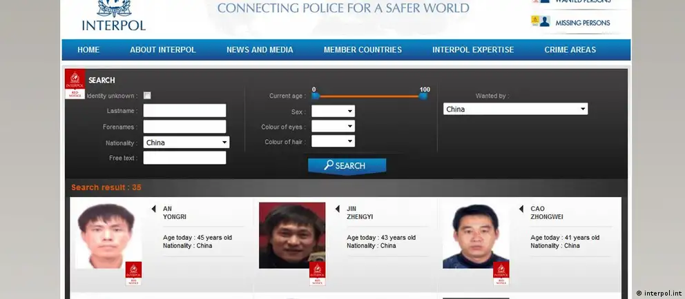685x299 pixels.
Task: Open the NEWS AND MEDIA link
Action: pos(260,50)
